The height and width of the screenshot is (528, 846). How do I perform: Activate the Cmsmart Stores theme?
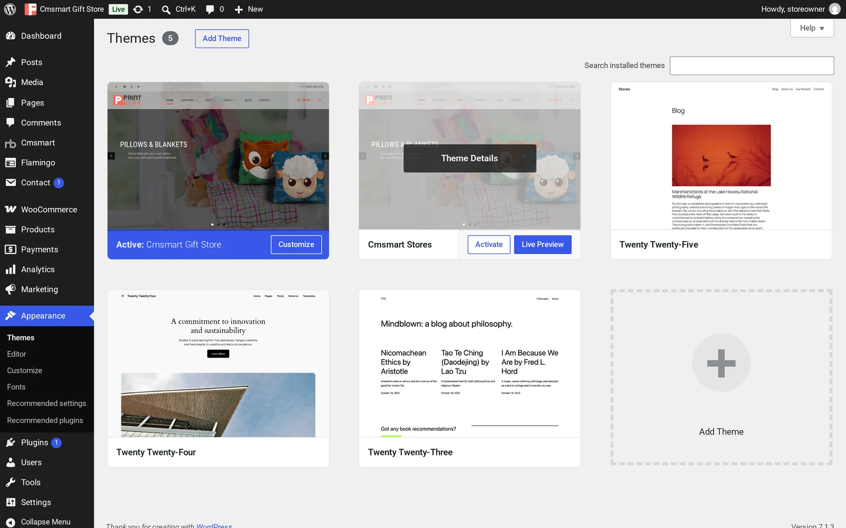[x=489, y=244]
